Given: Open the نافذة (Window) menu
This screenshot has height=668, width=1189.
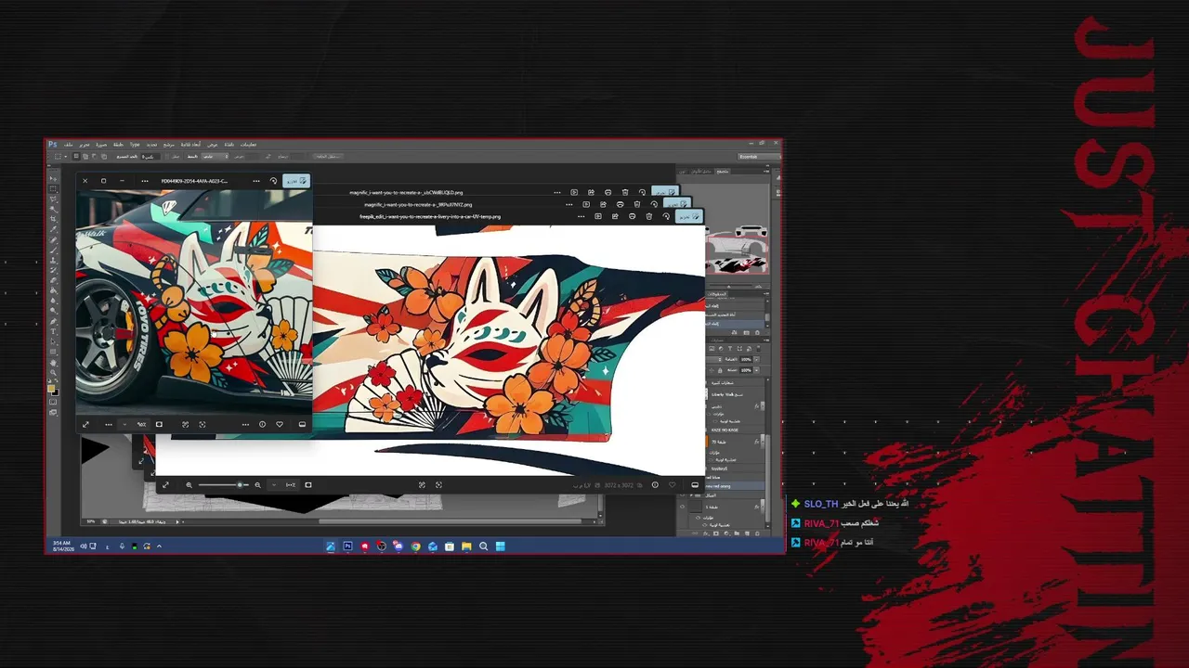Looking at the screenshot, I should tap(229, 145).
